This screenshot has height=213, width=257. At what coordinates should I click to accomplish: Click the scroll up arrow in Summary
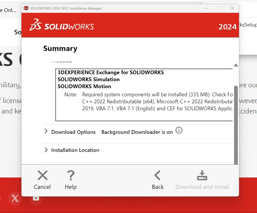pyautogui.click(x=236, y=65)
